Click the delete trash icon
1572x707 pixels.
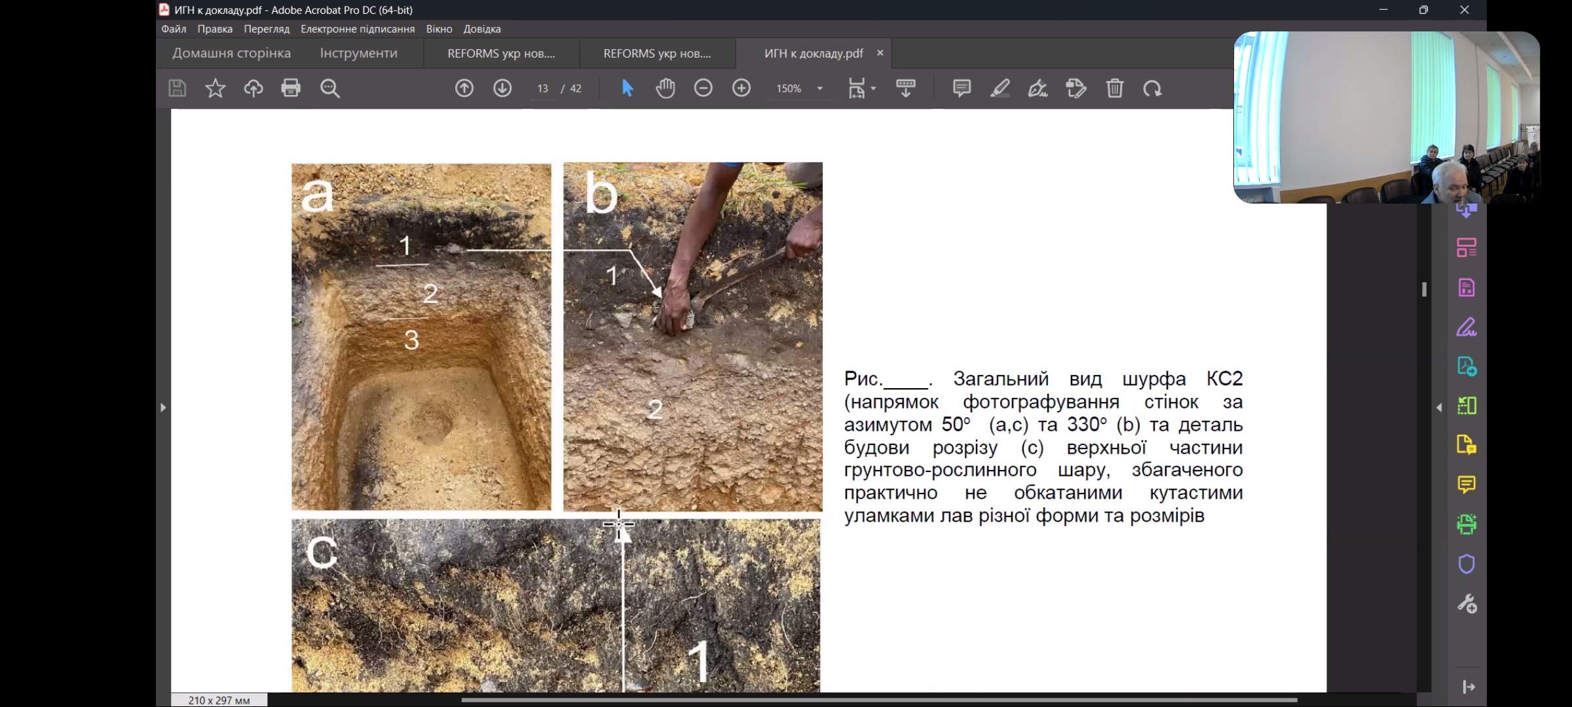(1115, 88)
